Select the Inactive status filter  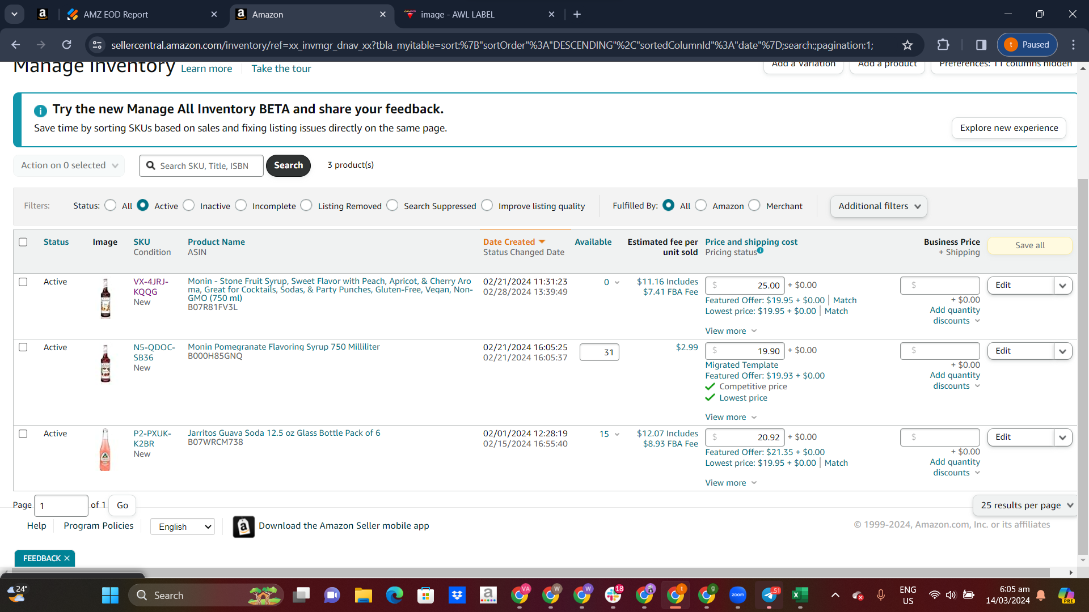[189, 205]
